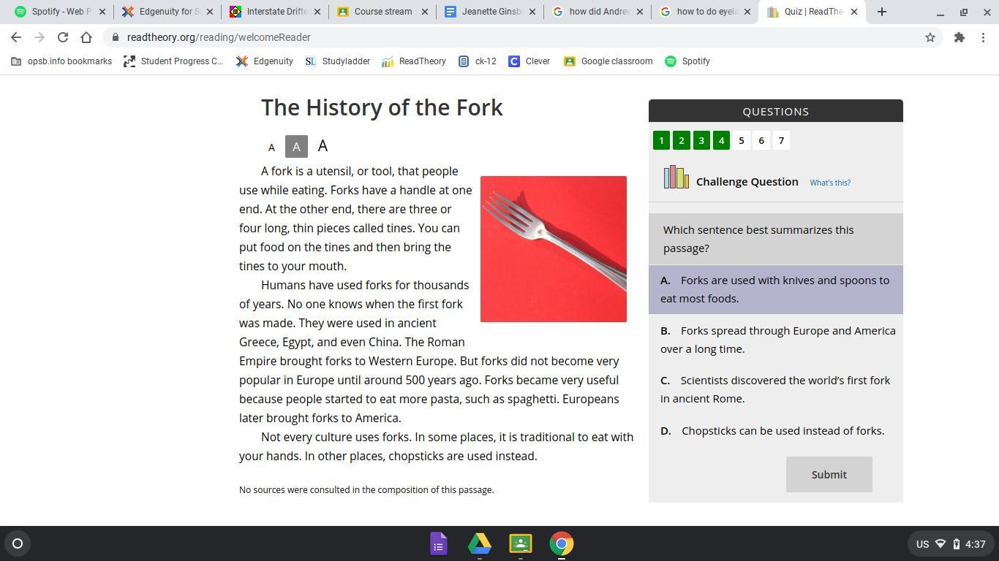999x561 pixels.
Task: Open the What's this? link
Action: pyautogui.click(x=830, y=183)
